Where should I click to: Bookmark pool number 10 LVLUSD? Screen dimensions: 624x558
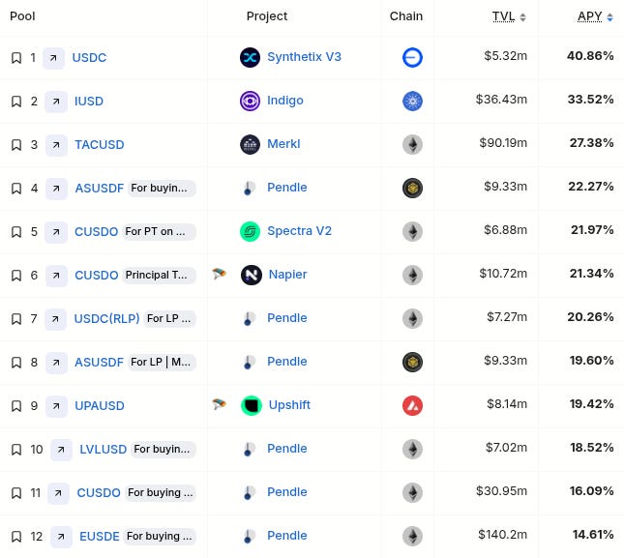16,450
